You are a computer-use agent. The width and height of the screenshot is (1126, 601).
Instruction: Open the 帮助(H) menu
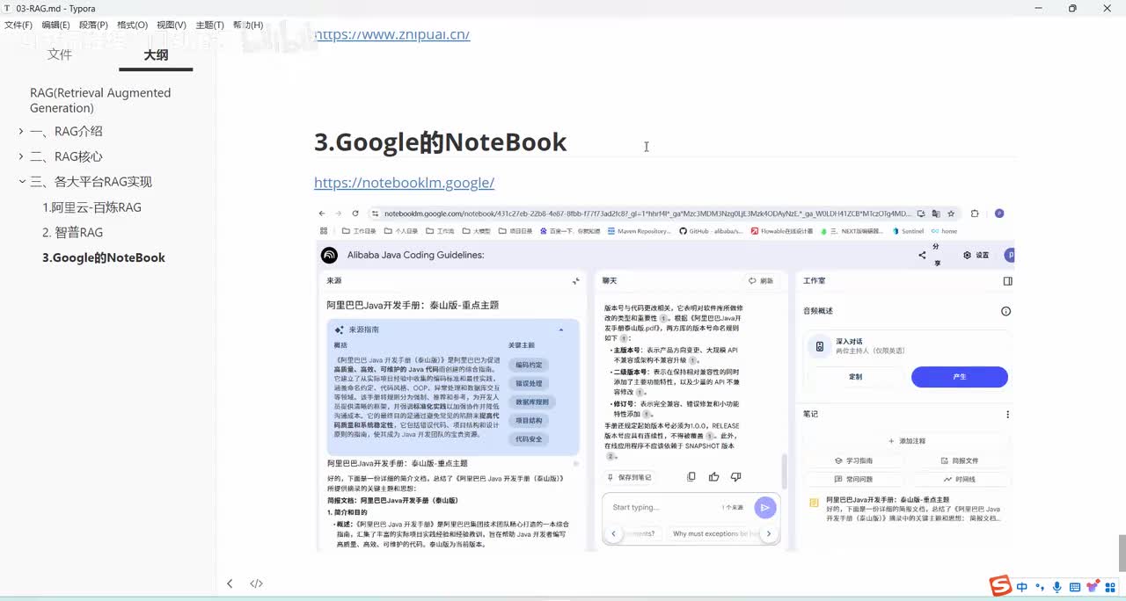[x=248, y=25]
